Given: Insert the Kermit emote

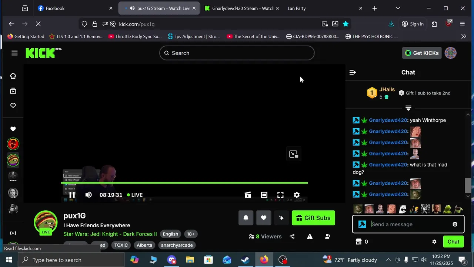Looking at the screenshot, I should (x=447, y=209).
